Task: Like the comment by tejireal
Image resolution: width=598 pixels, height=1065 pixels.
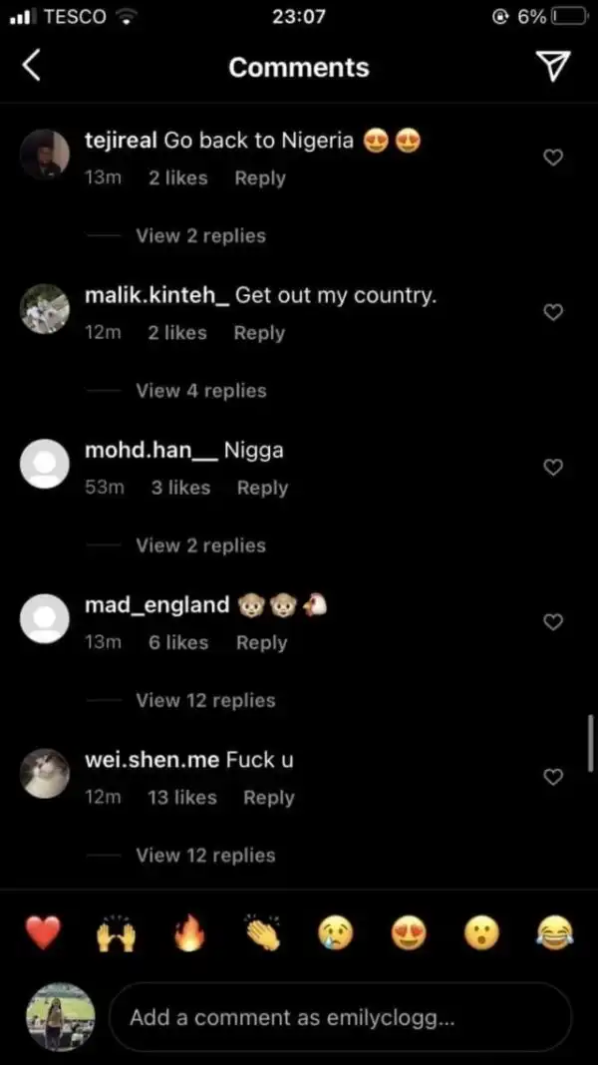Action: 554,158
